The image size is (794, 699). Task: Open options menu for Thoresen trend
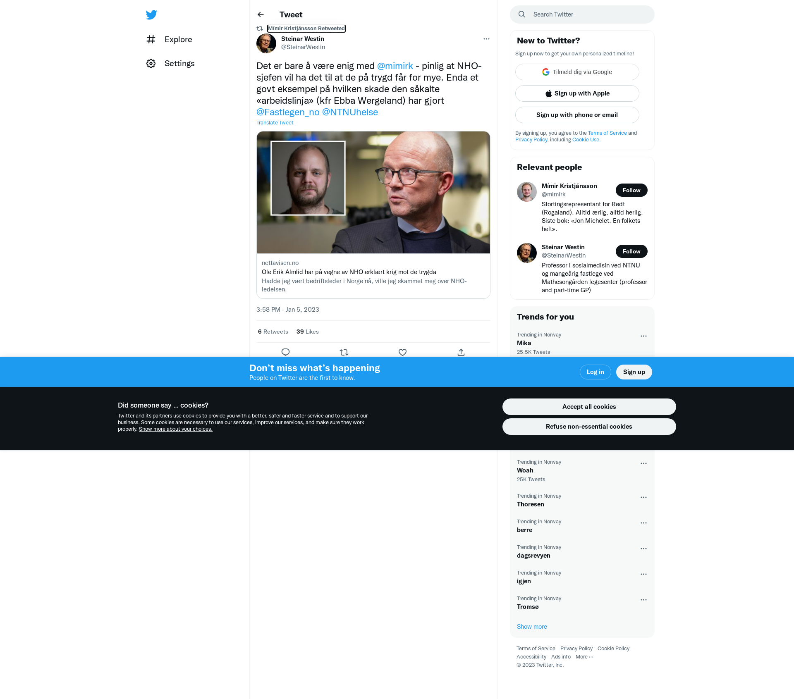643,497
